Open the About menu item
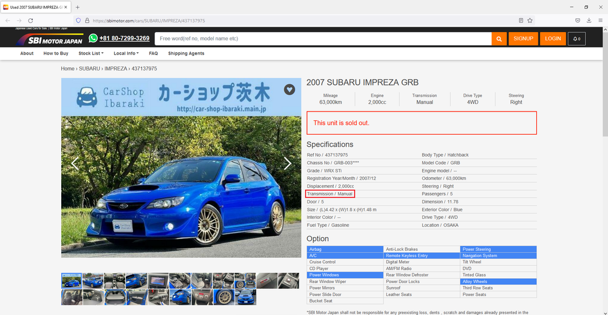608x315 pixels. coord(27,53)
